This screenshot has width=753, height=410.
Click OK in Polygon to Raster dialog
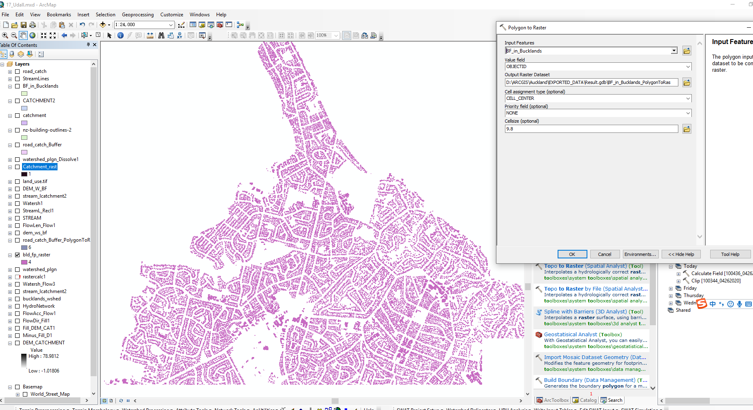coord(572,254)
